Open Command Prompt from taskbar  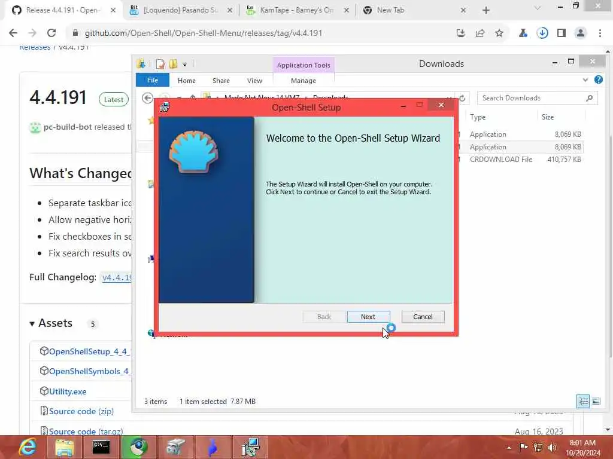pyautogui.click(x=101, y=447)
